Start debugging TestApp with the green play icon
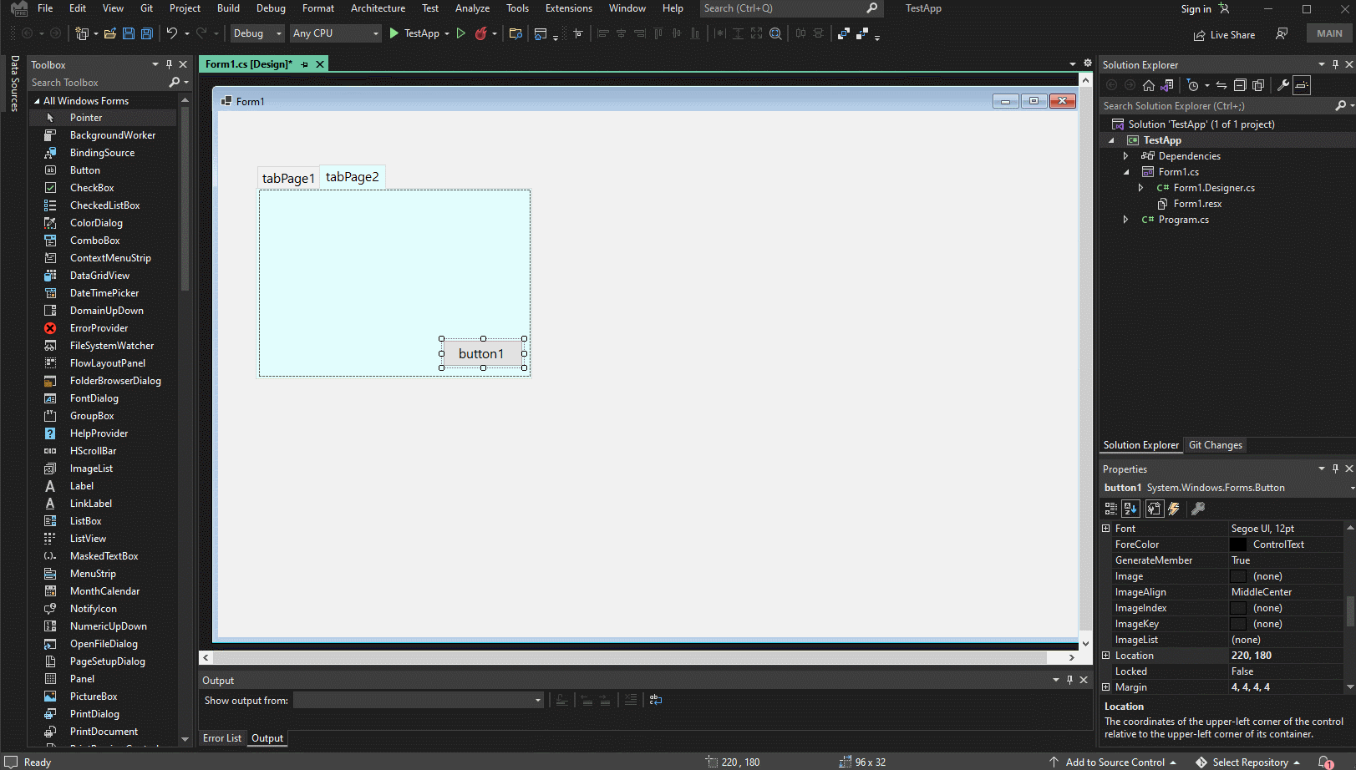The height and width of the screenshot is (770, 1356). (x=394, y=33)
